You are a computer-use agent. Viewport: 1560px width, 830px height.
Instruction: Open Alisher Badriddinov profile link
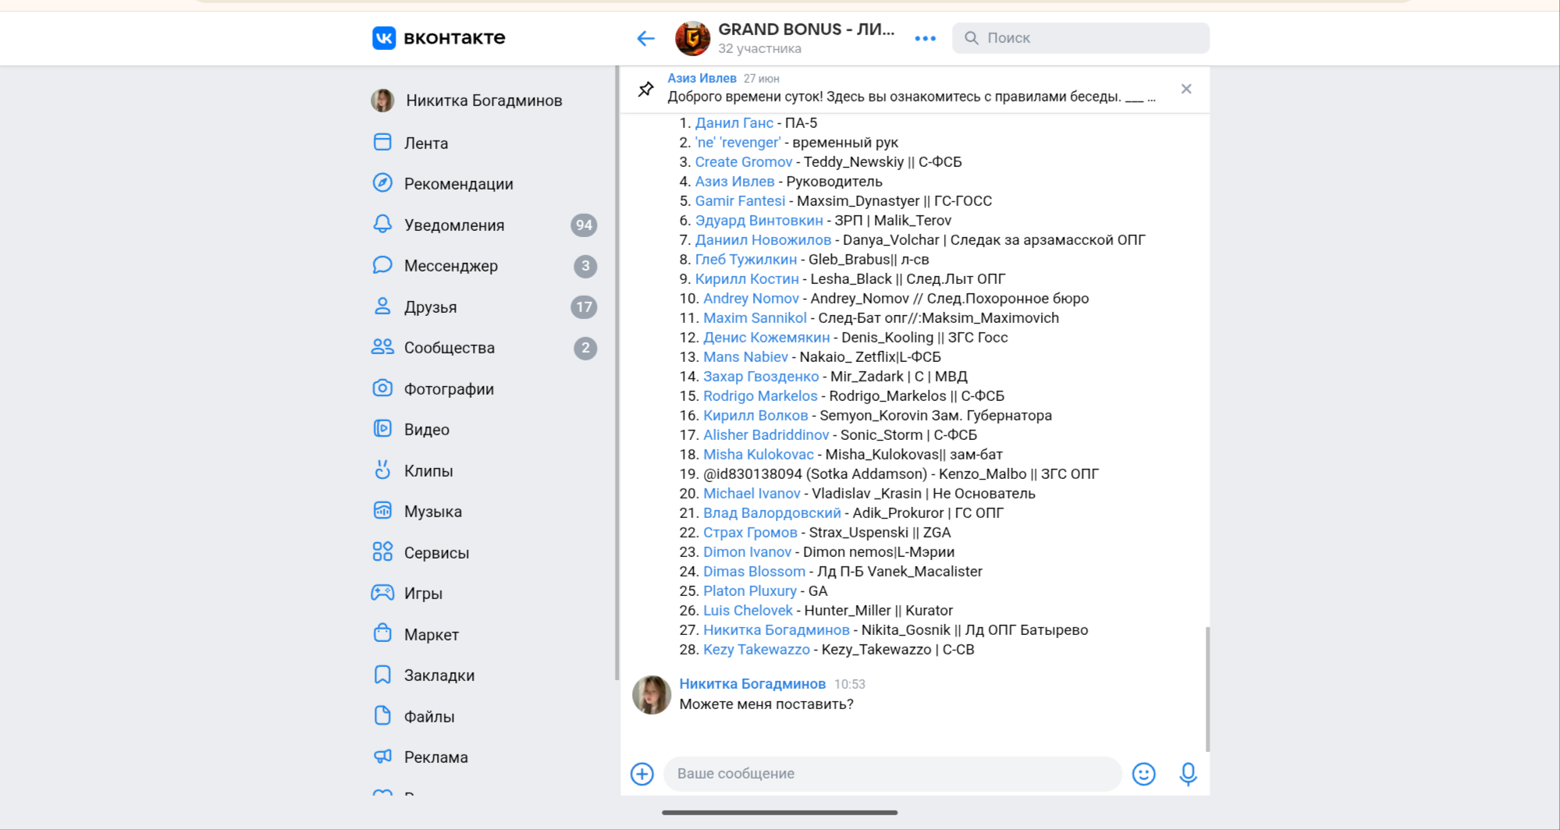(766, 435)
